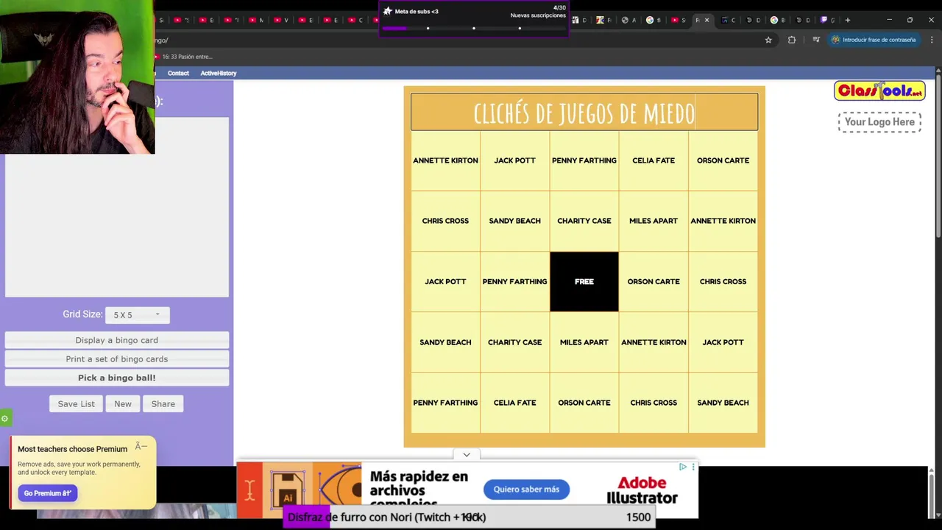Click the Your Logo Here placeholder
The image size is (942, 530).
click(879, 122)
